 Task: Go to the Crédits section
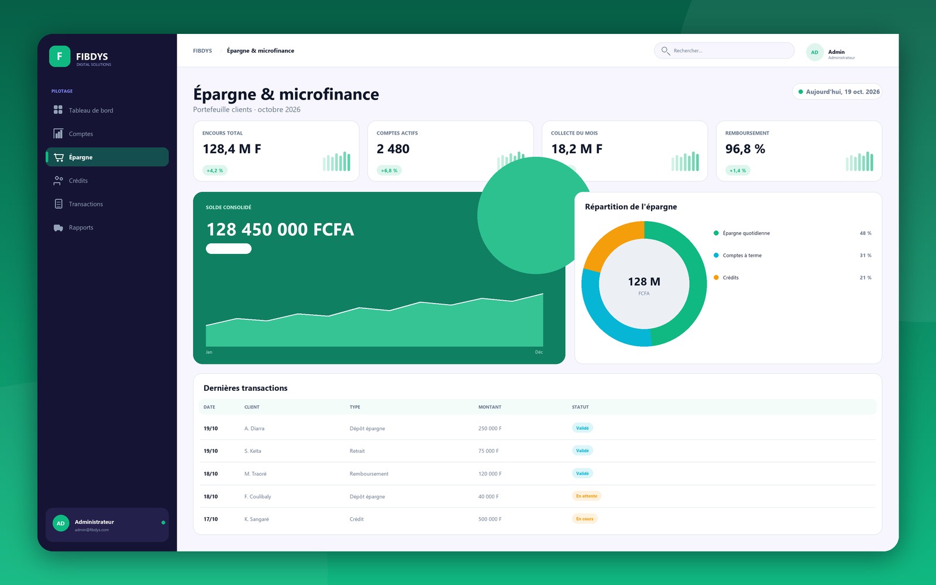(x=107, y=180)
